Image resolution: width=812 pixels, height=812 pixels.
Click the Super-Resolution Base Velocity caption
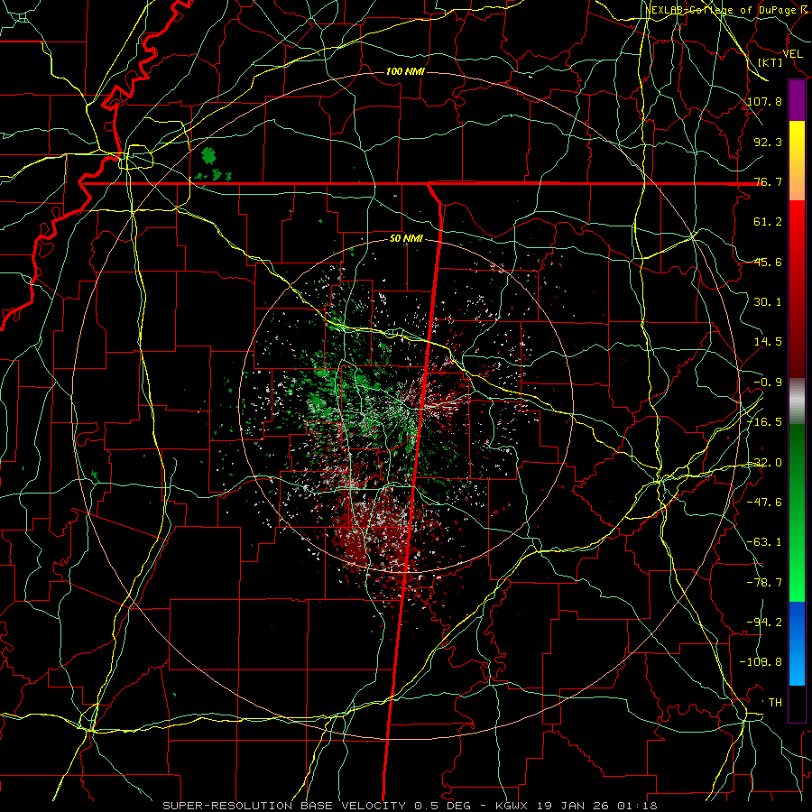click(x=410, y=806)
